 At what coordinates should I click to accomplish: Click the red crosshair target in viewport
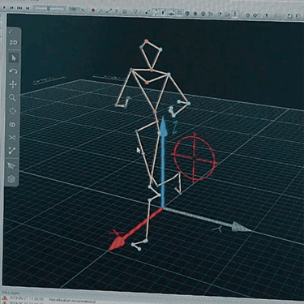[x=195, y=157]
